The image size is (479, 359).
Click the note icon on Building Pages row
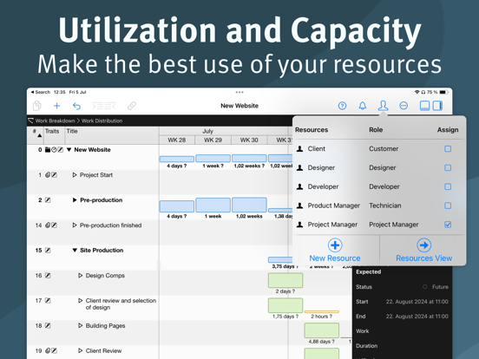48,326
